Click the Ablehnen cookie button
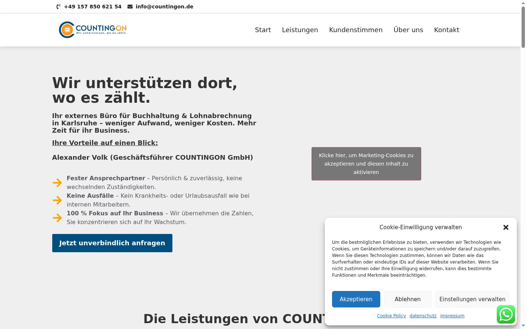 coord(408,299)
